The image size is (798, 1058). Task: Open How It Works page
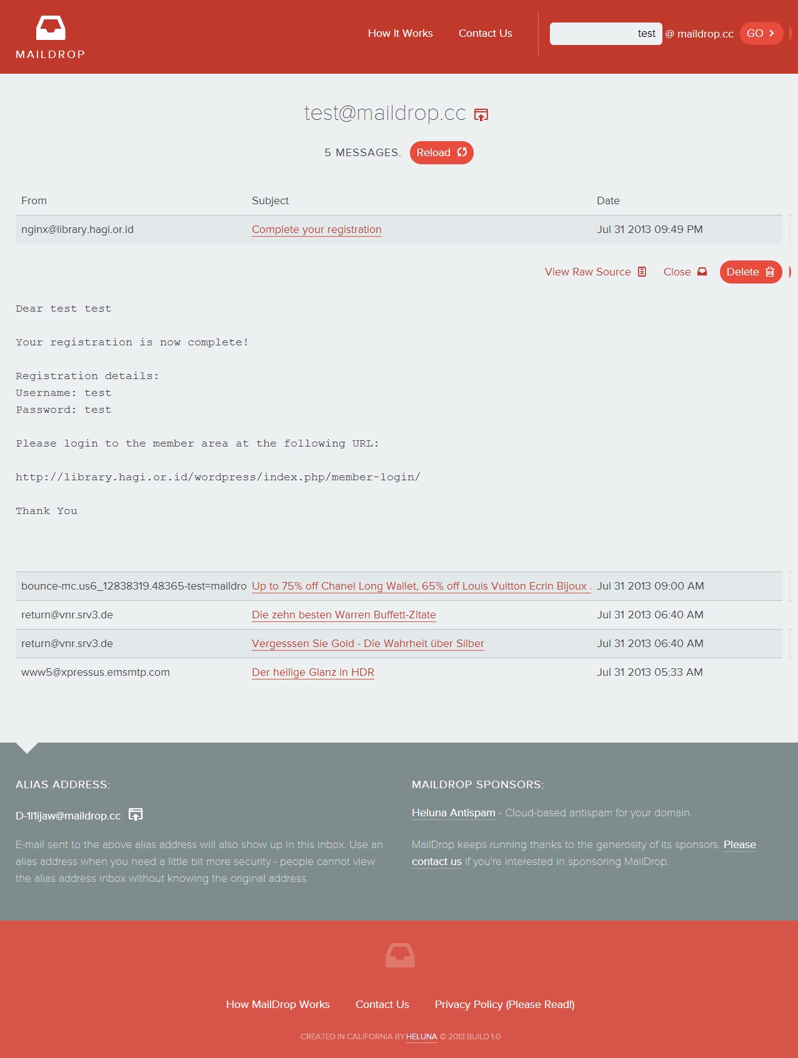pyautogui.click(x=400, y=33)
